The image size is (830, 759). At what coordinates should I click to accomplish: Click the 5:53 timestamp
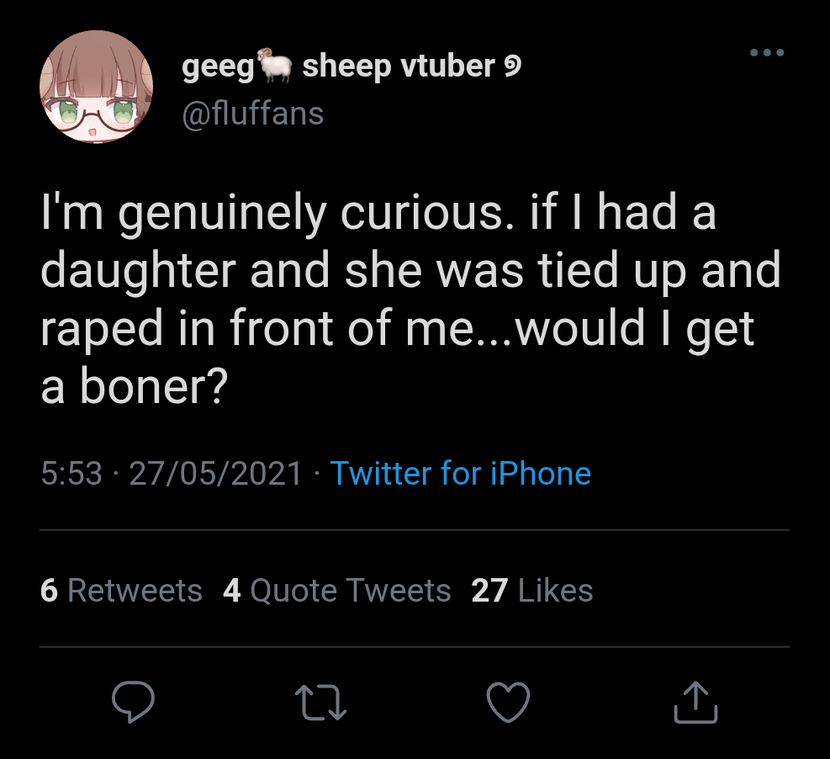click(71, 473)
